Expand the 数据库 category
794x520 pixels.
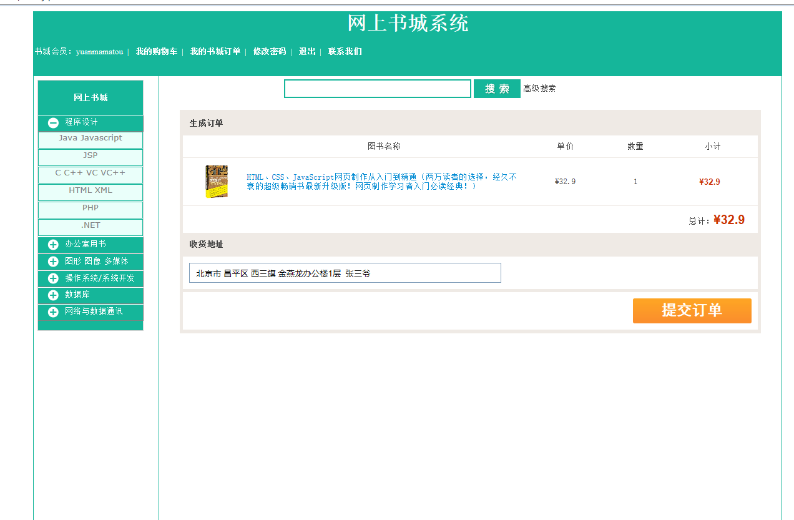52,295
